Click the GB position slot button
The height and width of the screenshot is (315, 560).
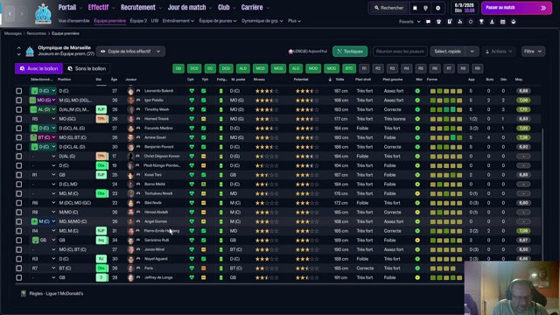pyautogui.click(x=178, y=68)
